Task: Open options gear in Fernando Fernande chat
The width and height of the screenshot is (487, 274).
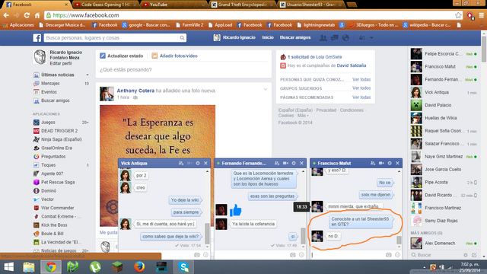Action: [x=294, y=163]
